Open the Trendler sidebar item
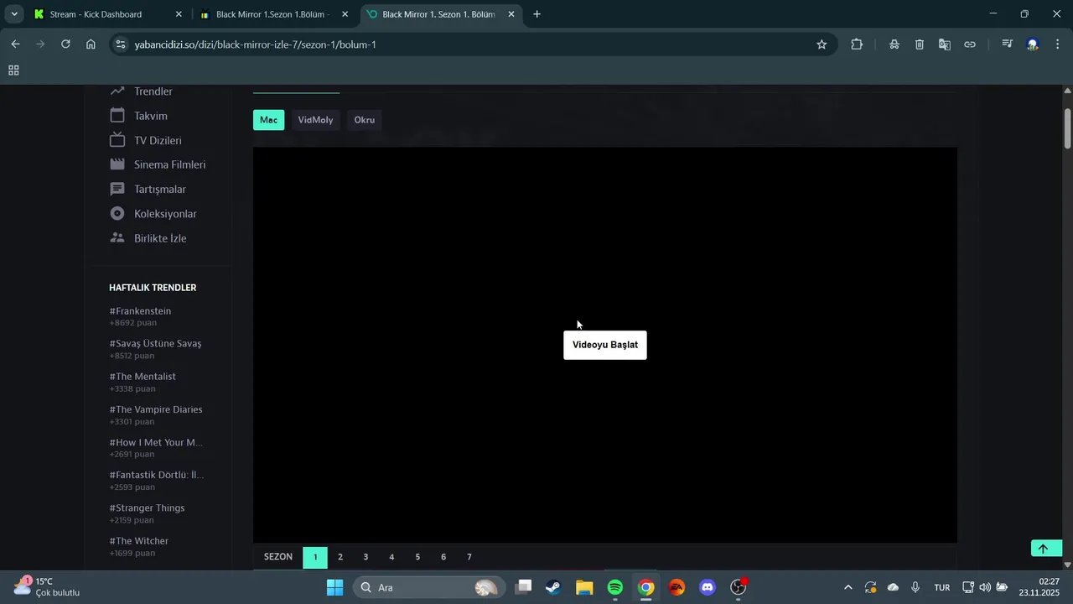Screen dimensions: 1073x604 153,91
